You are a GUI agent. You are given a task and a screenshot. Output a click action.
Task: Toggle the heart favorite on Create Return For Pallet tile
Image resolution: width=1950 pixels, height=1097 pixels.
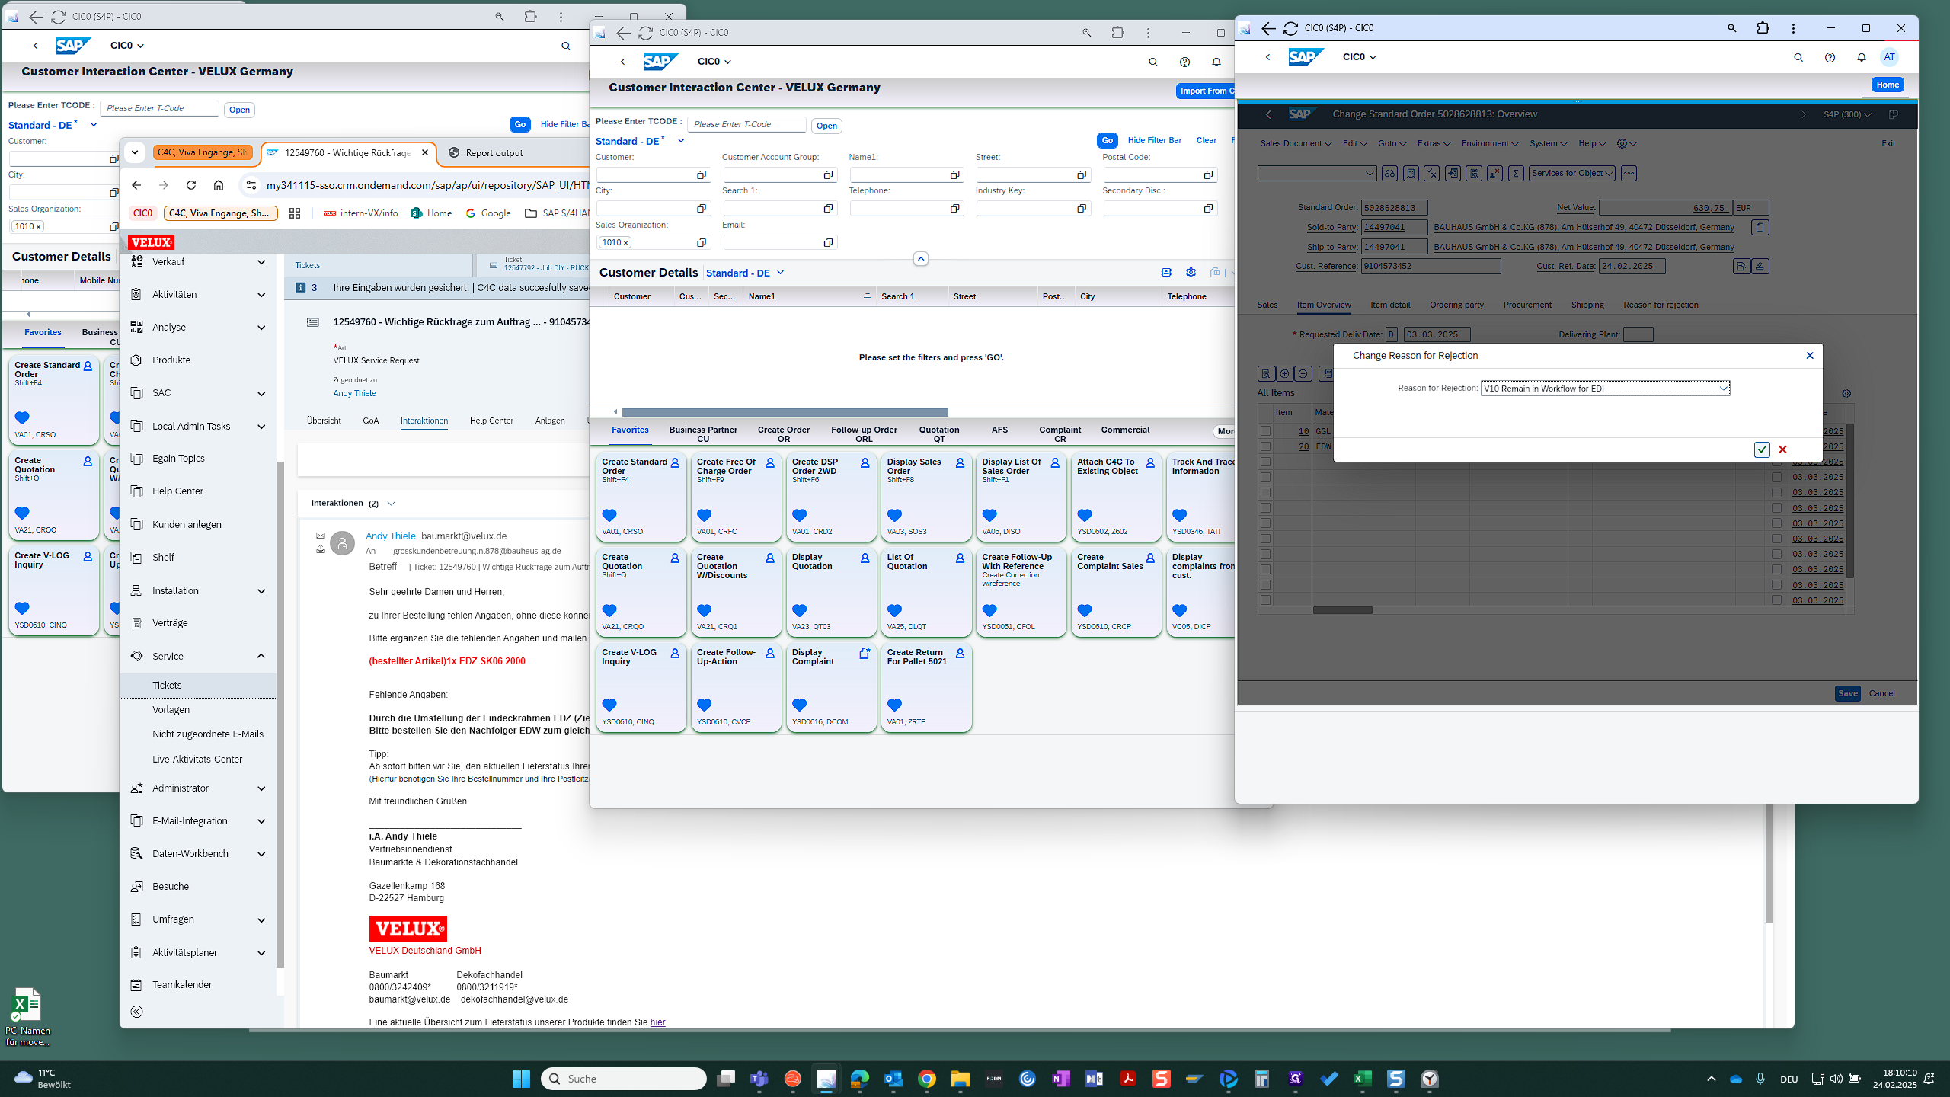point(894,705)
